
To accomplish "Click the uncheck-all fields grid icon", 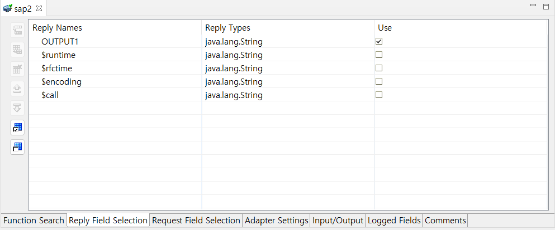I will click(17, 148).
